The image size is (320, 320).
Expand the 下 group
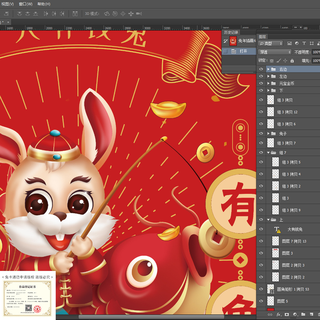pos(268,90)
